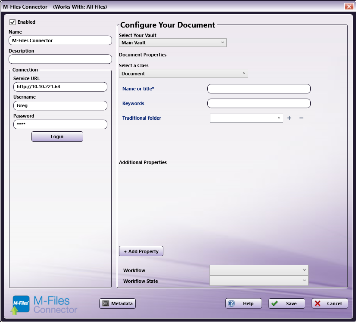Click the Name or title property label
The width and height of the screenshot is (356, 322).
coord(138,89)
